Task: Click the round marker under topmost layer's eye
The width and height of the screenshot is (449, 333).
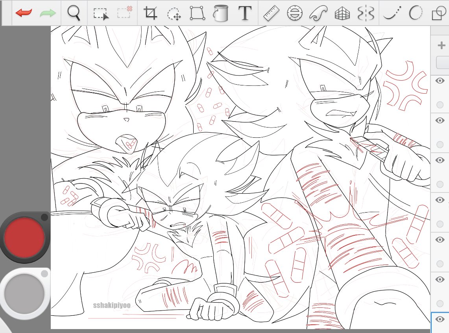Action: [x=440, y=105]
